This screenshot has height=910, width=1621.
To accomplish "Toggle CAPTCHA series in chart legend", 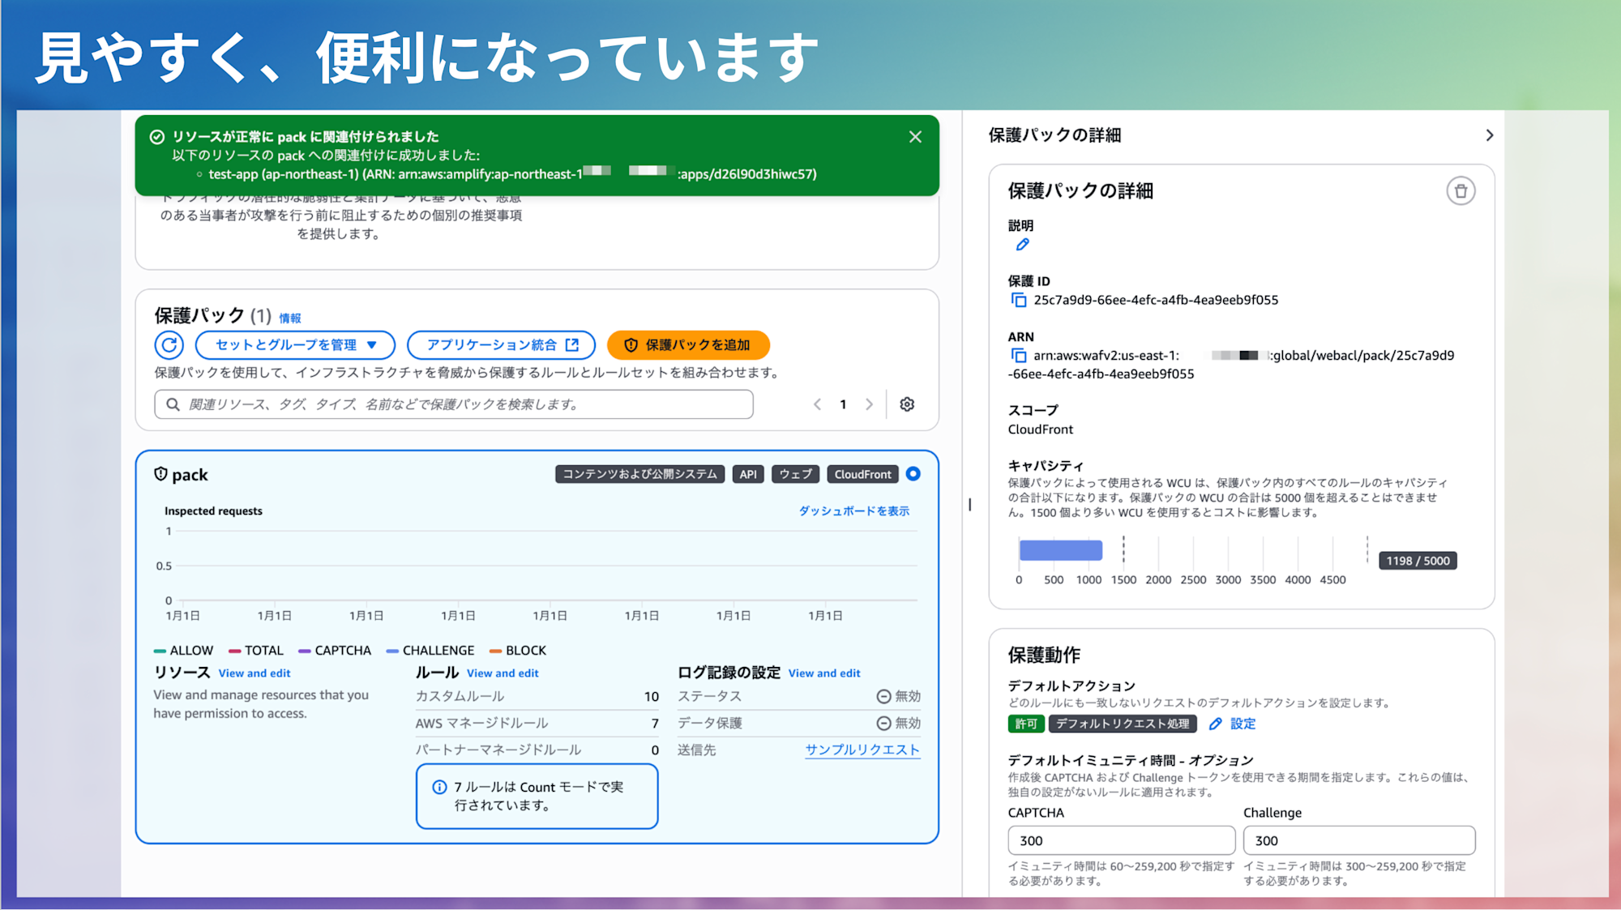I will [x=335, y=651].
